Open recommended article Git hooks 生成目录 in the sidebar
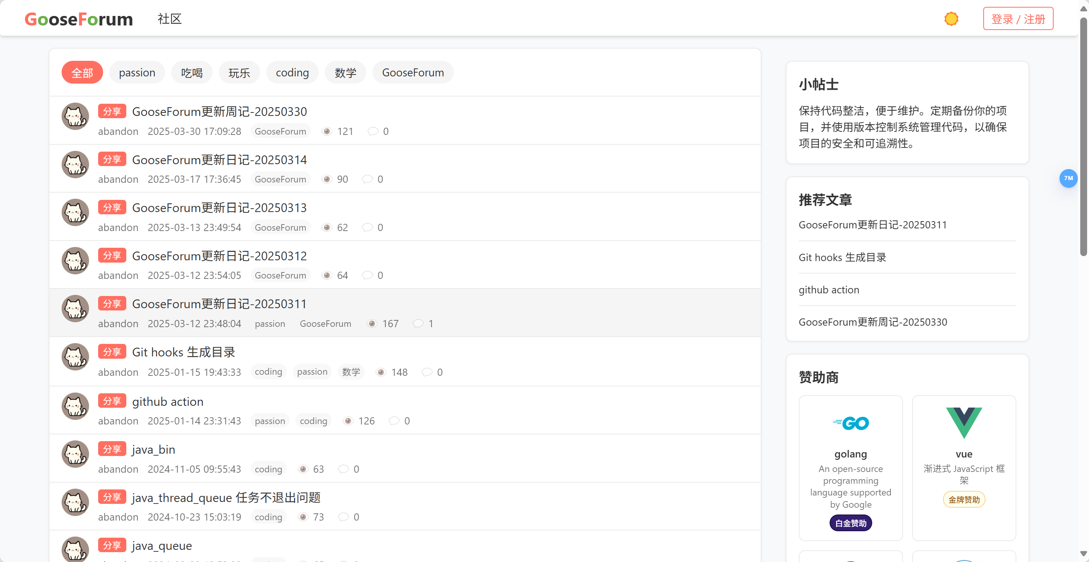1089x562 pixels. (x=842, y=257)
